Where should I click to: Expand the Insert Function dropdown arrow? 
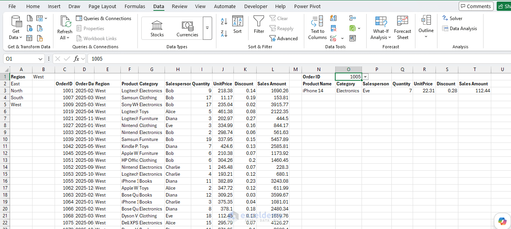(x=83, y=59)
